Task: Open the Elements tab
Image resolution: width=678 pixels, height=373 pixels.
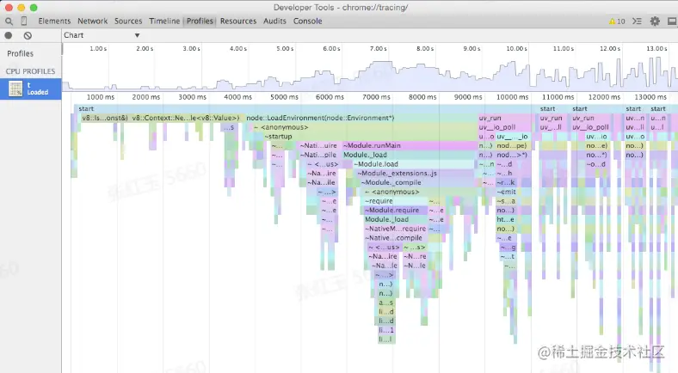Action: point(54,21)
